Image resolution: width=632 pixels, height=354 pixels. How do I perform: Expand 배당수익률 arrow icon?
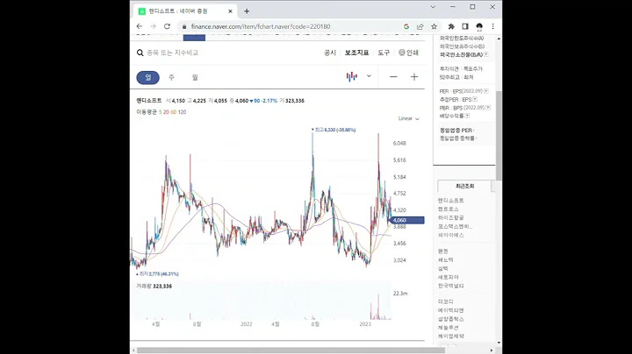click(467, 116)
